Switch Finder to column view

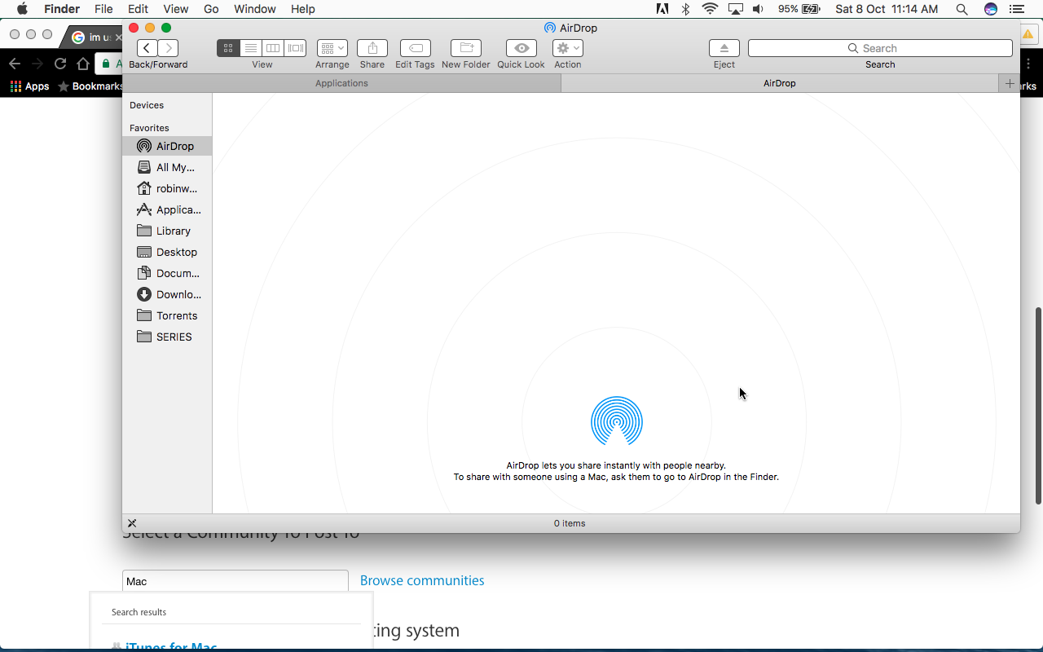pos(273,48)
